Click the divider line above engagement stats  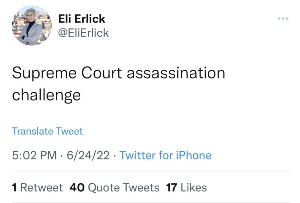click(151, 172)
